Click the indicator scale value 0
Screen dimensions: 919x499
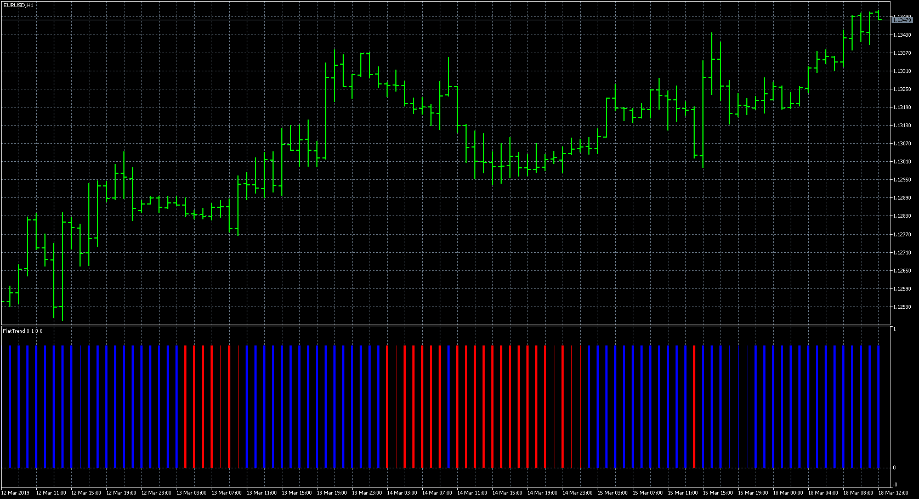[894, 468]
